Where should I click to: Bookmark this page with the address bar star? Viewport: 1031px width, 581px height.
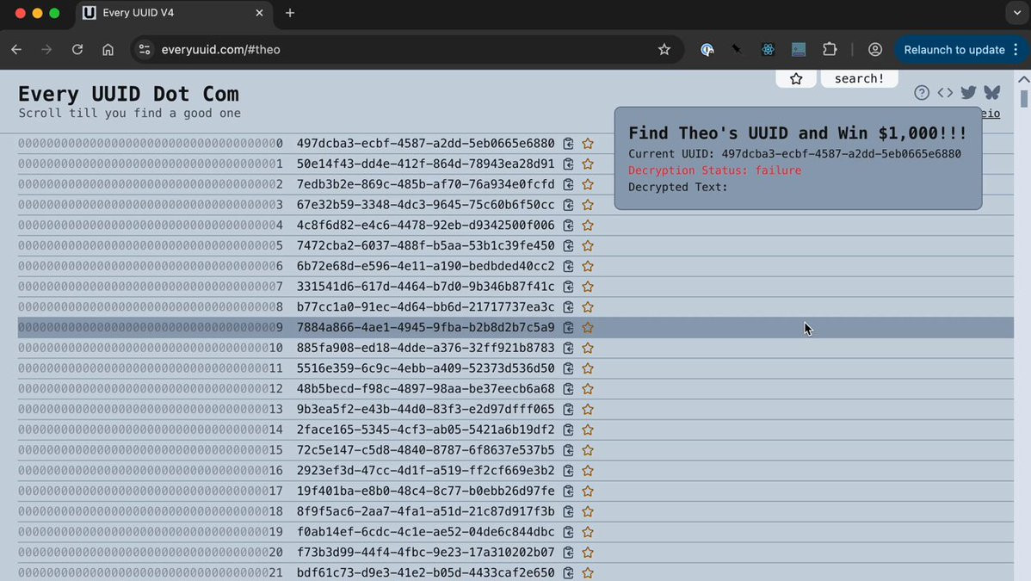coord(664,49)
